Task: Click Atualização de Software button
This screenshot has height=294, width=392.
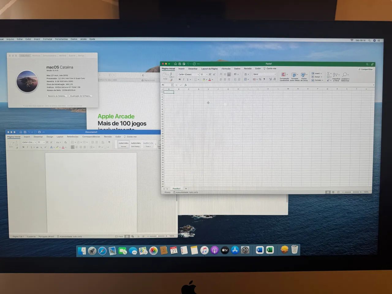Action: tap(80, 96)
